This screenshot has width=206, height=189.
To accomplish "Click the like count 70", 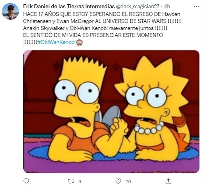I will pos(128,182).
